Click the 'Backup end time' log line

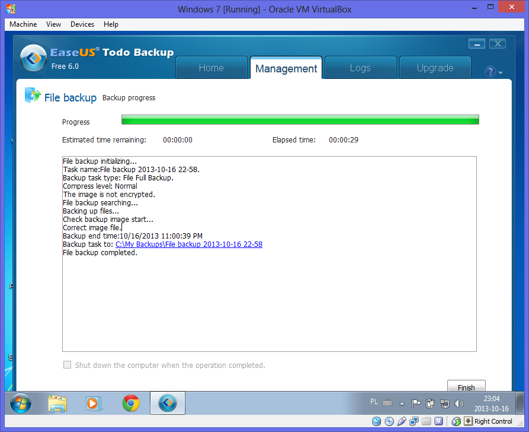click(x=133, y=236)
